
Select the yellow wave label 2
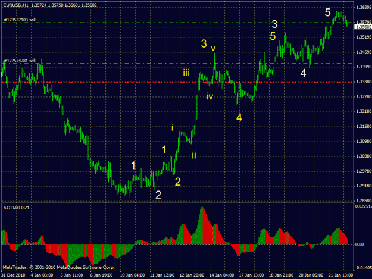pyautogui.click(x=178, y=182)
